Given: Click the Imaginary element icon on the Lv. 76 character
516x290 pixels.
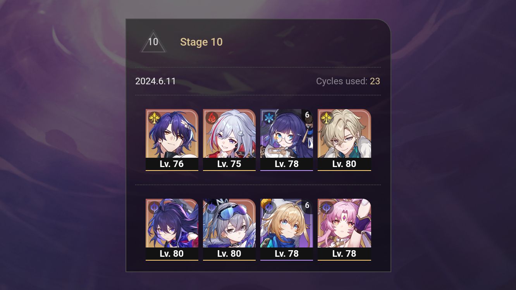Looking at the screenshot, I should pyautogui.click(x=155, y=118).
